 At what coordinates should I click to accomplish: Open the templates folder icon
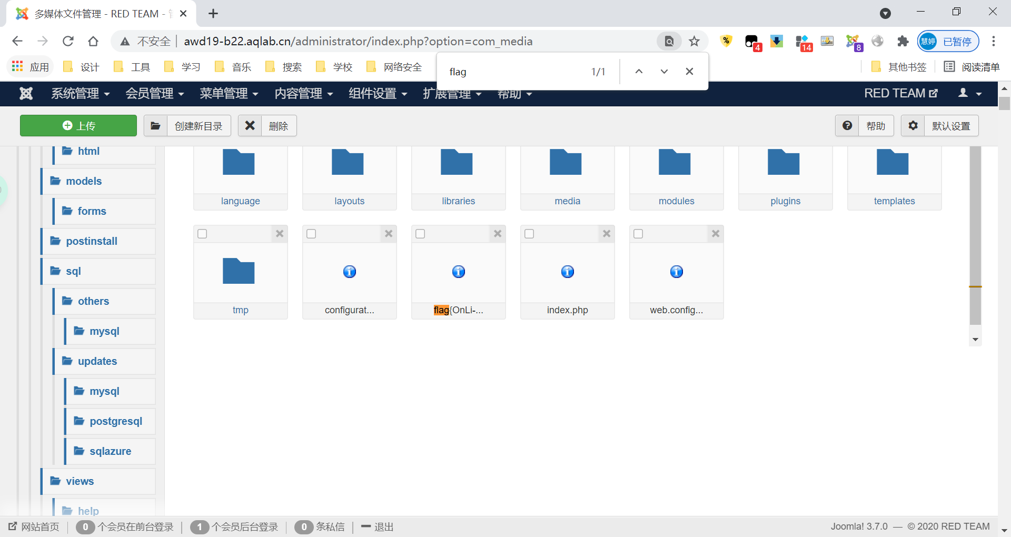893,162
